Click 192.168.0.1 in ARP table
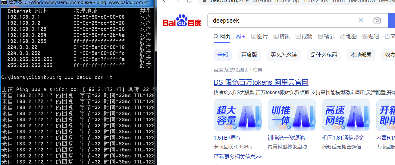395x165 pixels. pyautogui.click(x=24, y=17)
